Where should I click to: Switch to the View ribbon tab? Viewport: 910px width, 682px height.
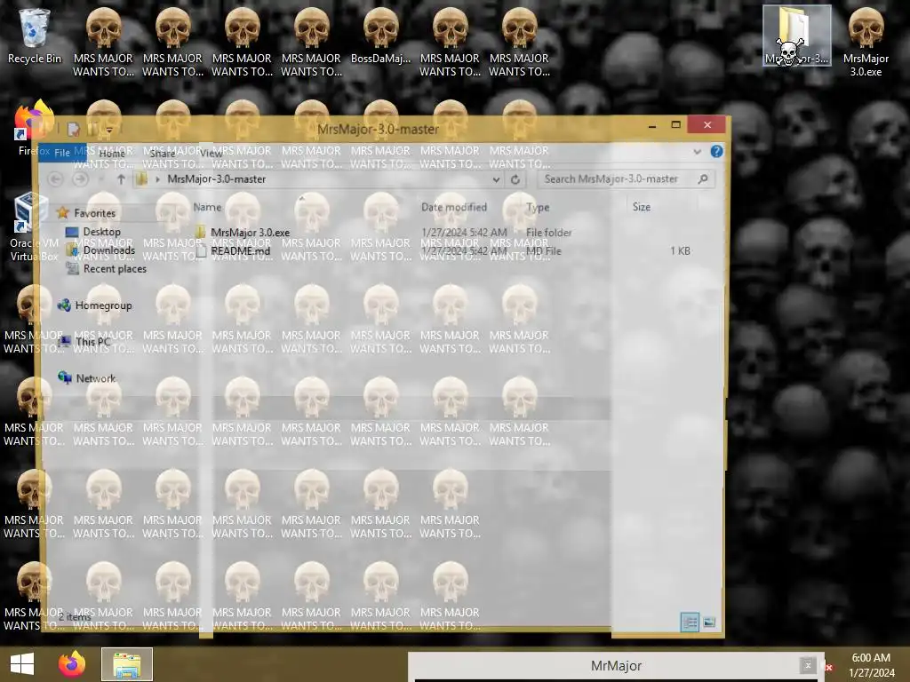coord(212,153)
